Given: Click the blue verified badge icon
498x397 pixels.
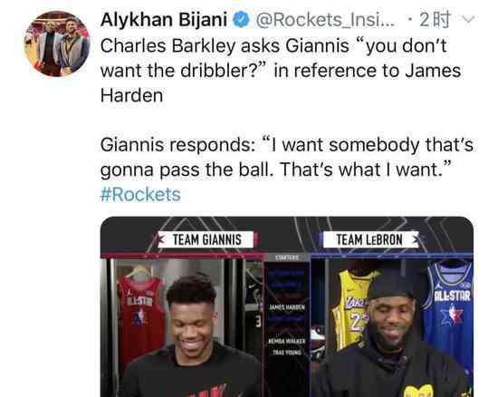Looking at the screenshot, I should click(x=241, y=20).
